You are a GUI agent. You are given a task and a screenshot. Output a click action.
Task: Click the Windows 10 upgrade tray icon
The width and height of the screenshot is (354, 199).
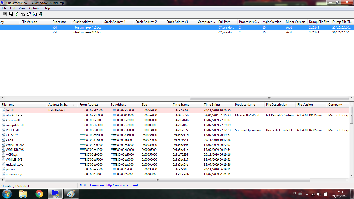(x=326, y=194)
